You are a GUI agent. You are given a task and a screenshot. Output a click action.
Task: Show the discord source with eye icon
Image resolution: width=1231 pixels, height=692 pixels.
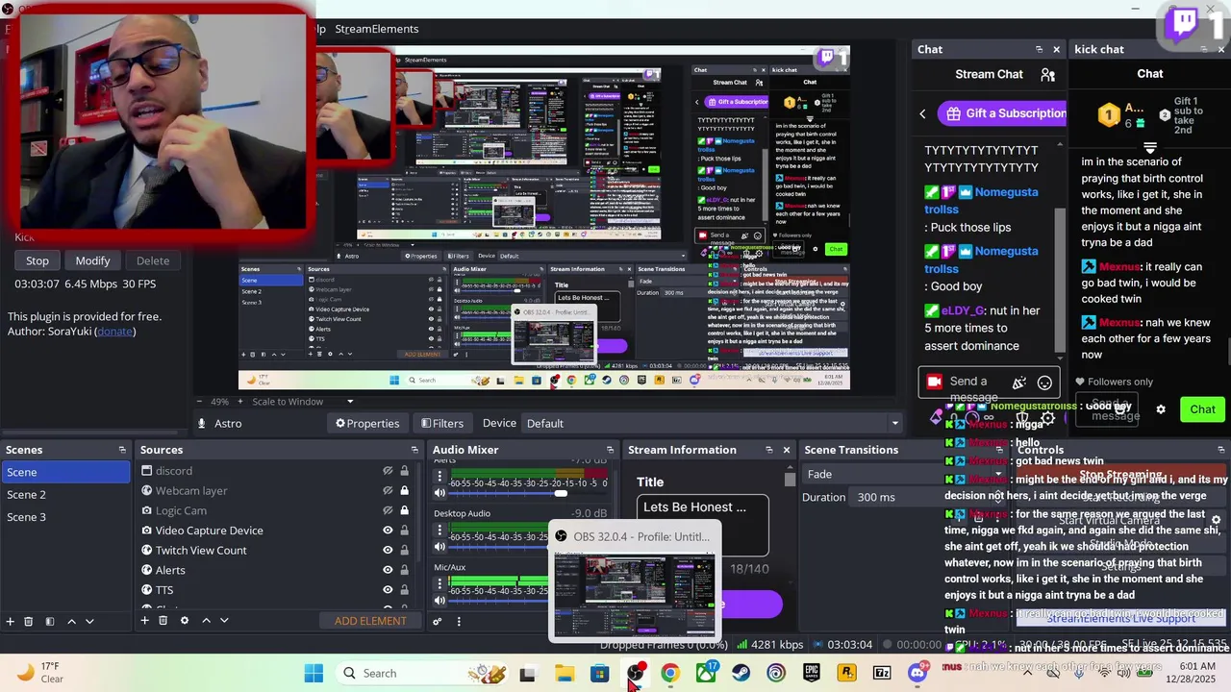click(x=388, y=471)
